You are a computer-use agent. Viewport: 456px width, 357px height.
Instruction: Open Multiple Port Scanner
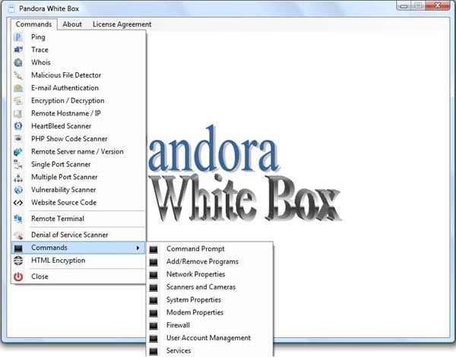pos(78,177)
